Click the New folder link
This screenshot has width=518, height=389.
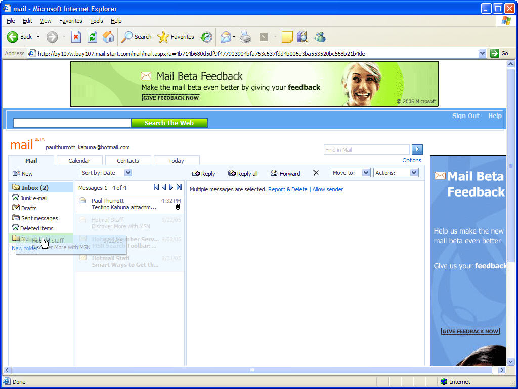coord(25,248)
